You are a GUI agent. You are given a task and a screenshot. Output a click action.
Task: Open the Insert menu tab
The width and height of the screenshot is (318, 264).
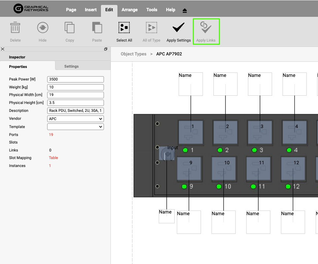[91, 10]
